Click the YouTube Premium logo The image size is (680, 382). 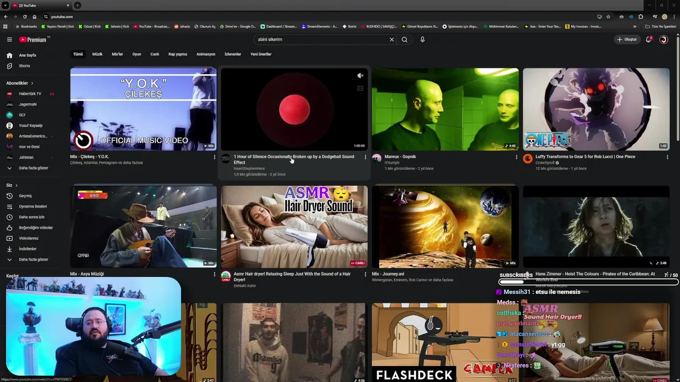[34, 39]
